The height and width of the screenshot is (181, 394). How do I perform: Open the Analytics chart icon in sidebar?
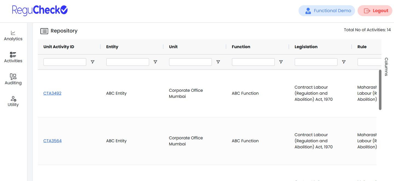(x=13, y=33)
